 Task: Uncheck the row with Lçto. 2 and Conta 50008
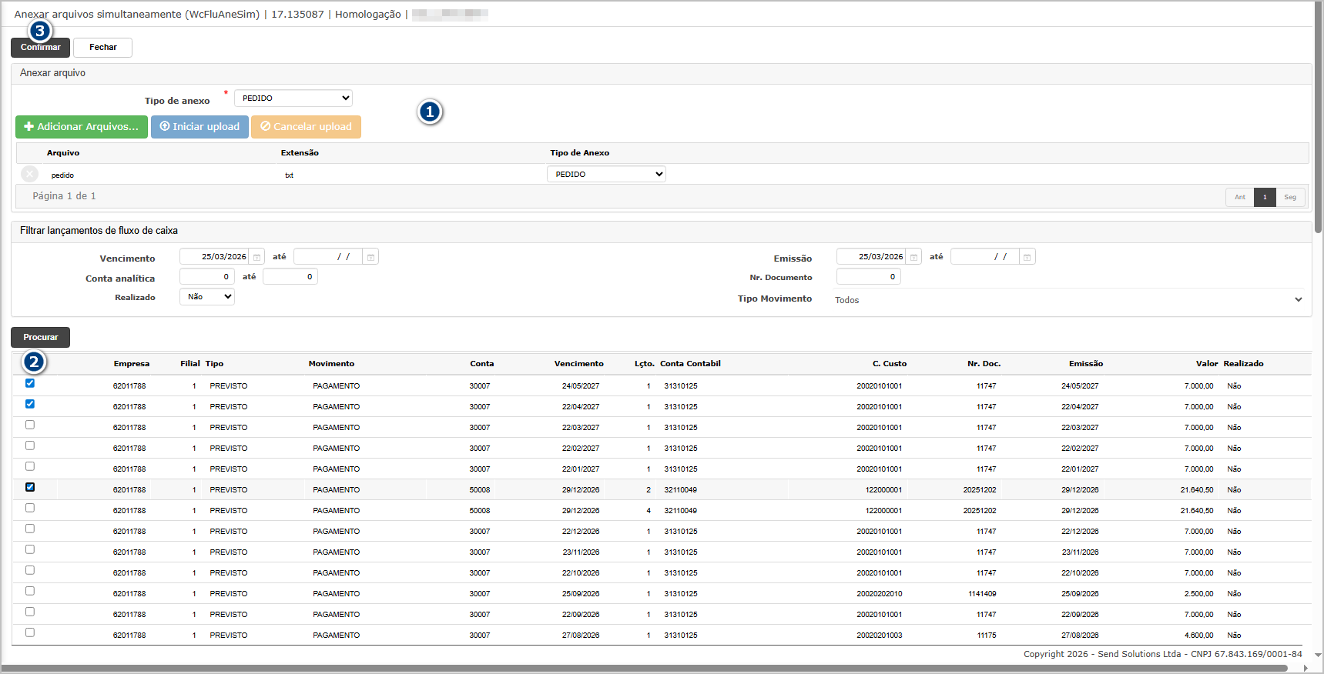[x=30, y=487]
